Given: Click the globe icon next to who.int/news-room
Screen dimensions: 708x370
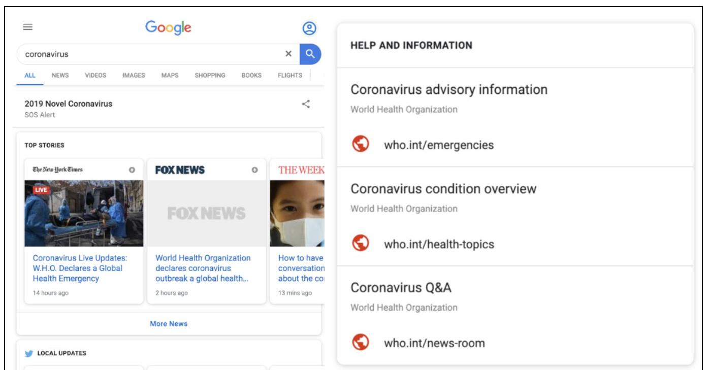Looking at the screenshot, I should (x=360, y=343).
